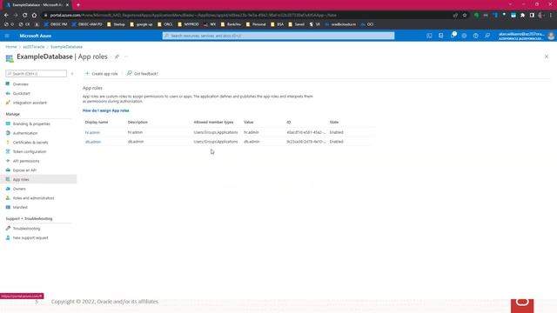Open the Azure help question-mark icon
Screen dimensions: 557x313
pos(476,36)
